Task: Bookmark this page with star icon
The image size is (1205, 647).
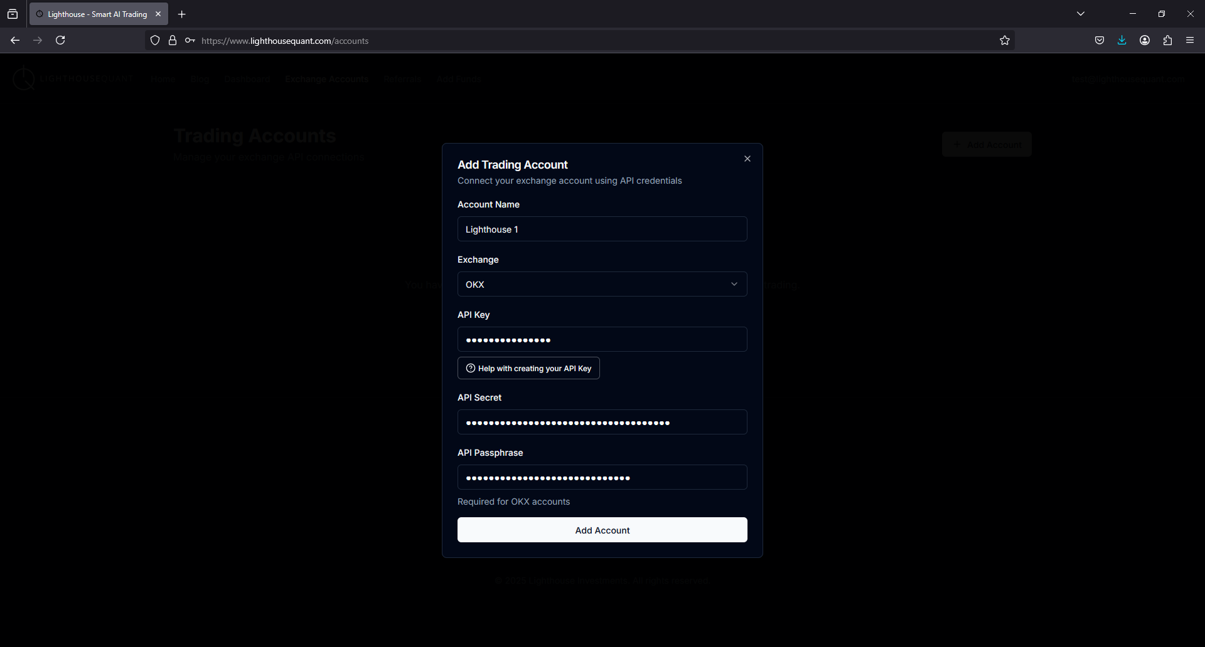Action: [x=1005, y=41]
